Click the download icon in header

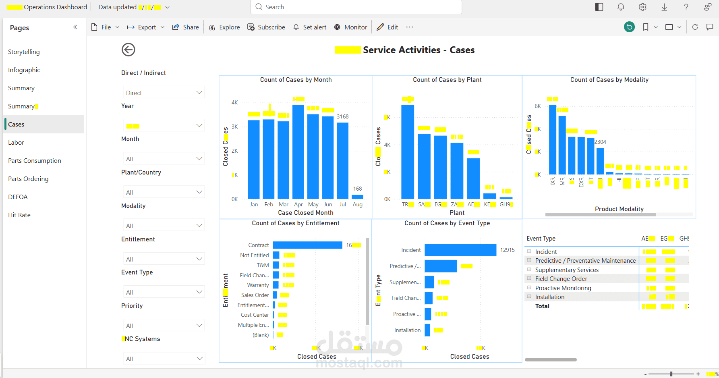tap(664, 7)
